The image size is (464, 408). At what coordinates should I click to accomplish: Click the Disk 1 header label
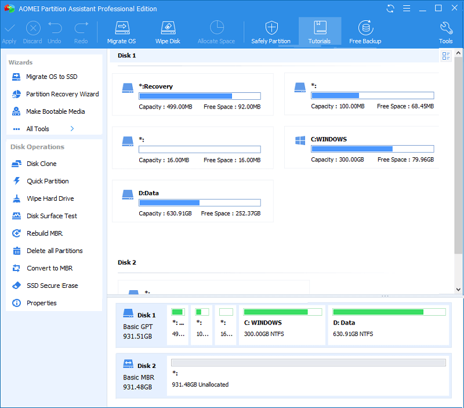tap(126, 55)
